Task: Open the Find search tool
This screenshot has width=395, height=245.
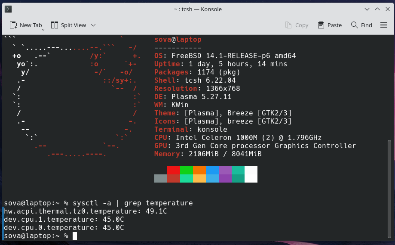Action: point(361,25)
